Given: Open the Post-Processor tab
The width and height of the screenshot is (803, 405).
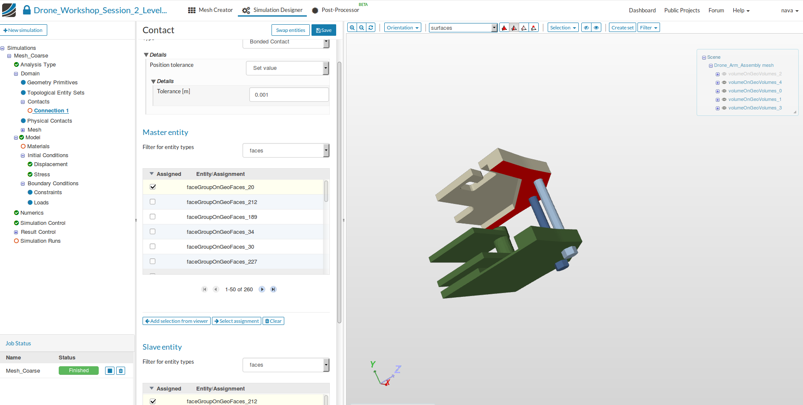Looking at the screenshot, I should pos(335,10).
